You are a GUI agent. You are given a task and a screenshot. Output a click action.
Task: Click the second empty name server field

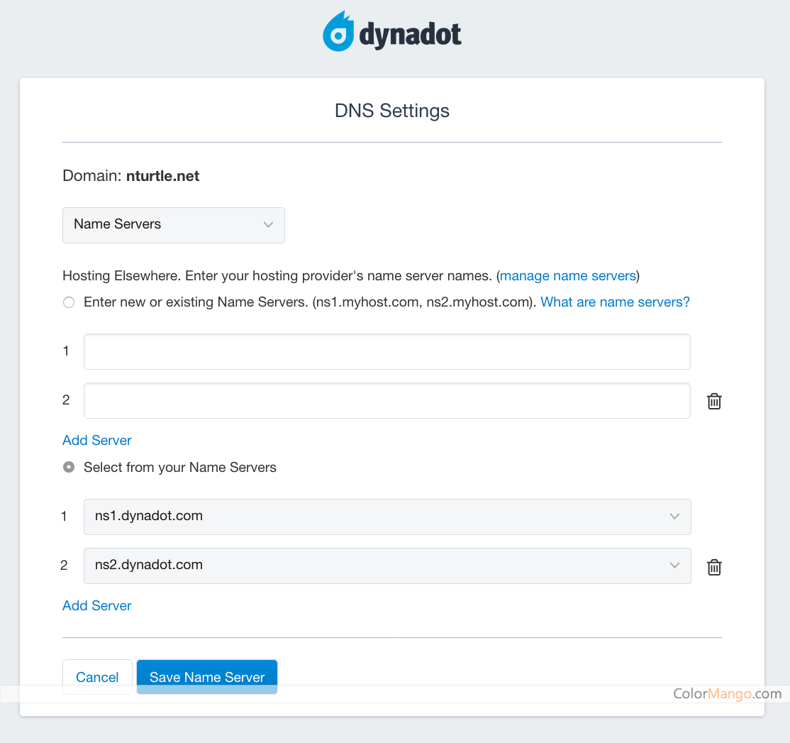pyautogui.click(x=386, y=400)
